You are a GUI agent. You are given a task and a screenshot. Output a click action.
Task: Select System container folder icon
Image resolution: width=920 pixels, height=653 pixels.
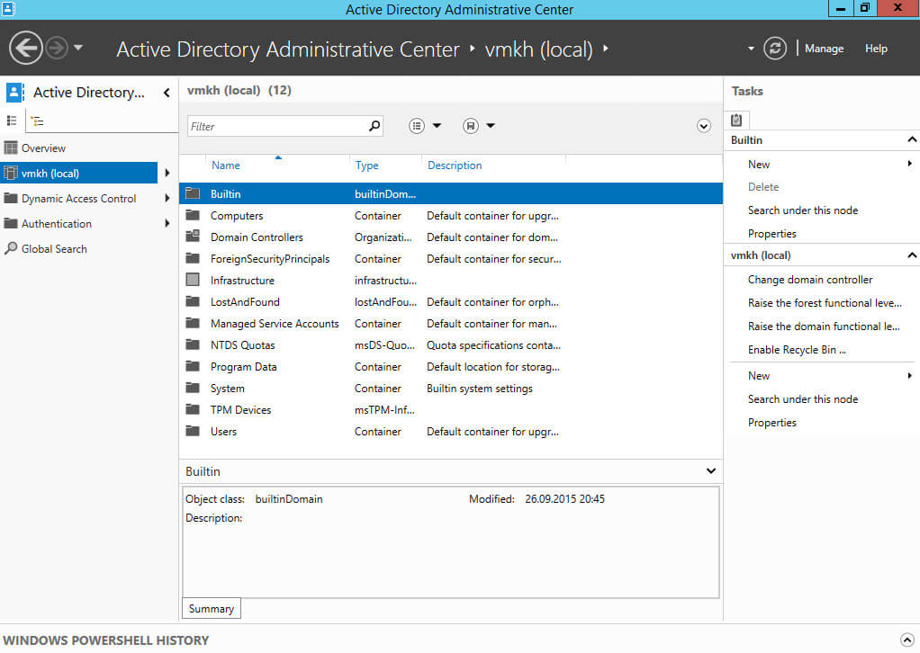pyautogui.click(x=193, y=388)
